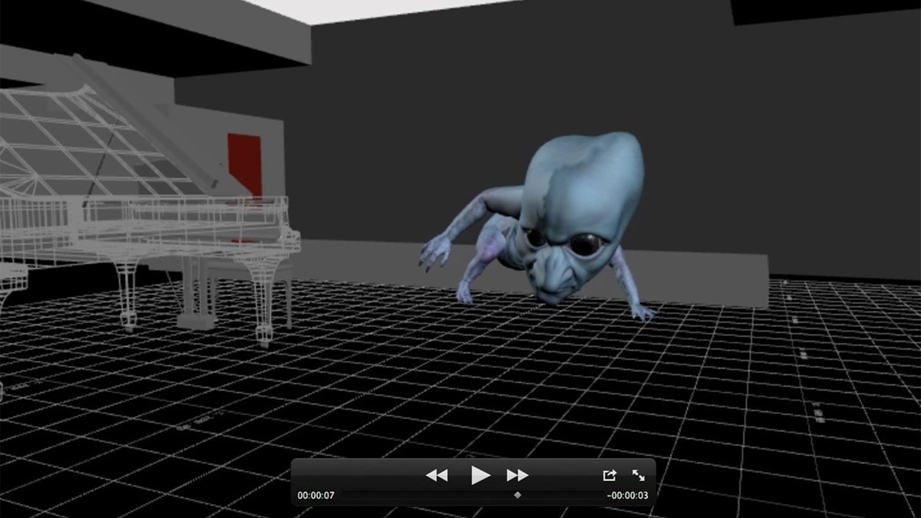921x518 pixels.
Task: Click the remaining time -00:00:03
Action: click(627, 496)
